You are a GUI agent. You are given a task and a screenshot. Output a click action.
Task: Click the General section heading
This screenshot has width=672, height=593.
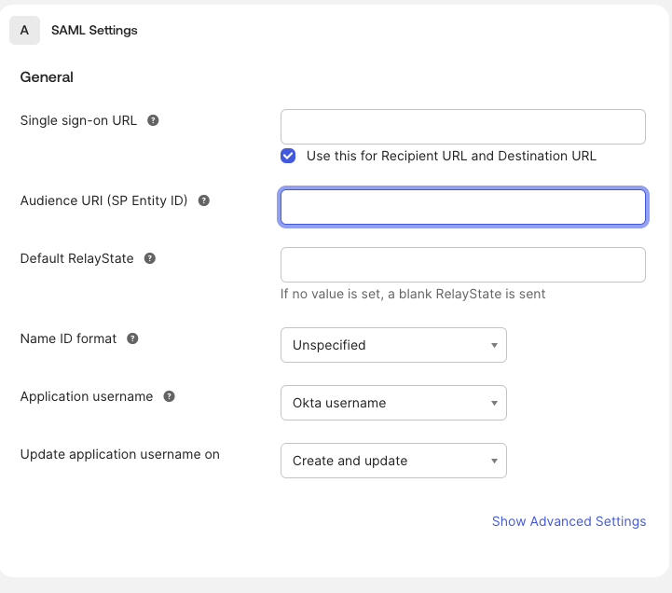47,77
